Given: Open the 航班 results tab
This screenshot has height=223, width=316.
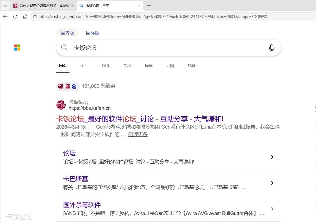Looking at the screenshot, I should pyautogui.click(x=192, y=66).
